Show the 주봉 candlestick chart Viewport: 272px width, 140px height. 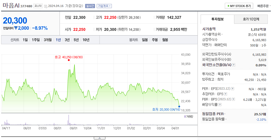[x=155, y=40]
